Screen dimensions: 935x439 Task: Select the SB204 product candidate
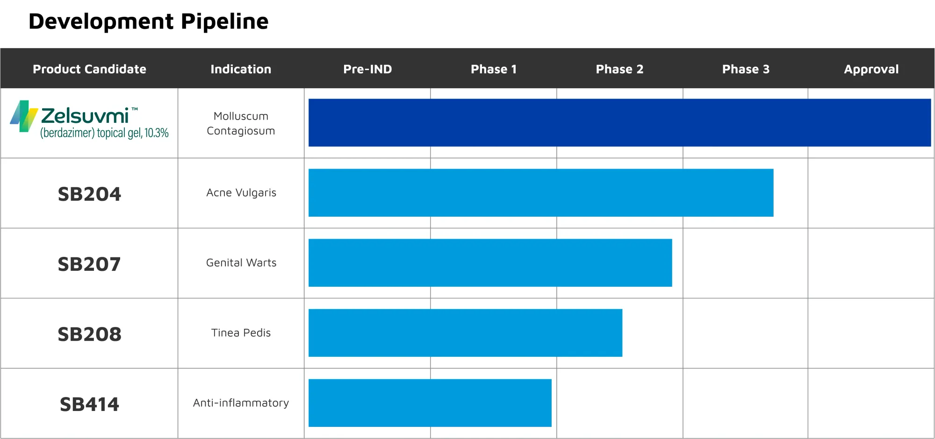(89, 194)
